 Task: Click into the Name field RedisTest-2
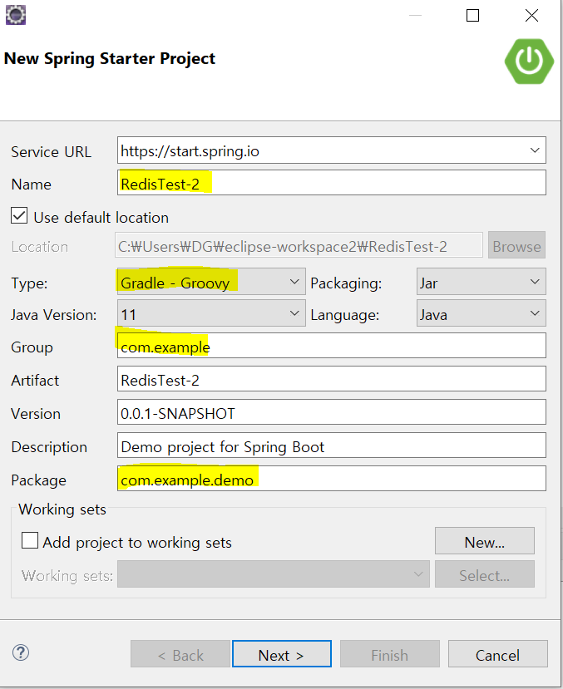click(331, 183)
